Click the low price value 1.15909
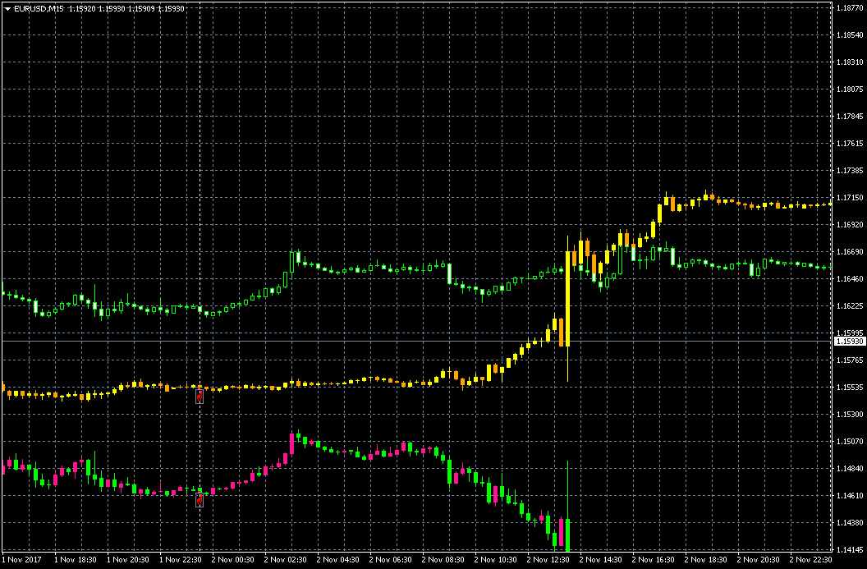The height and width of the screenshot is (569, 867). tap(140, 9)
